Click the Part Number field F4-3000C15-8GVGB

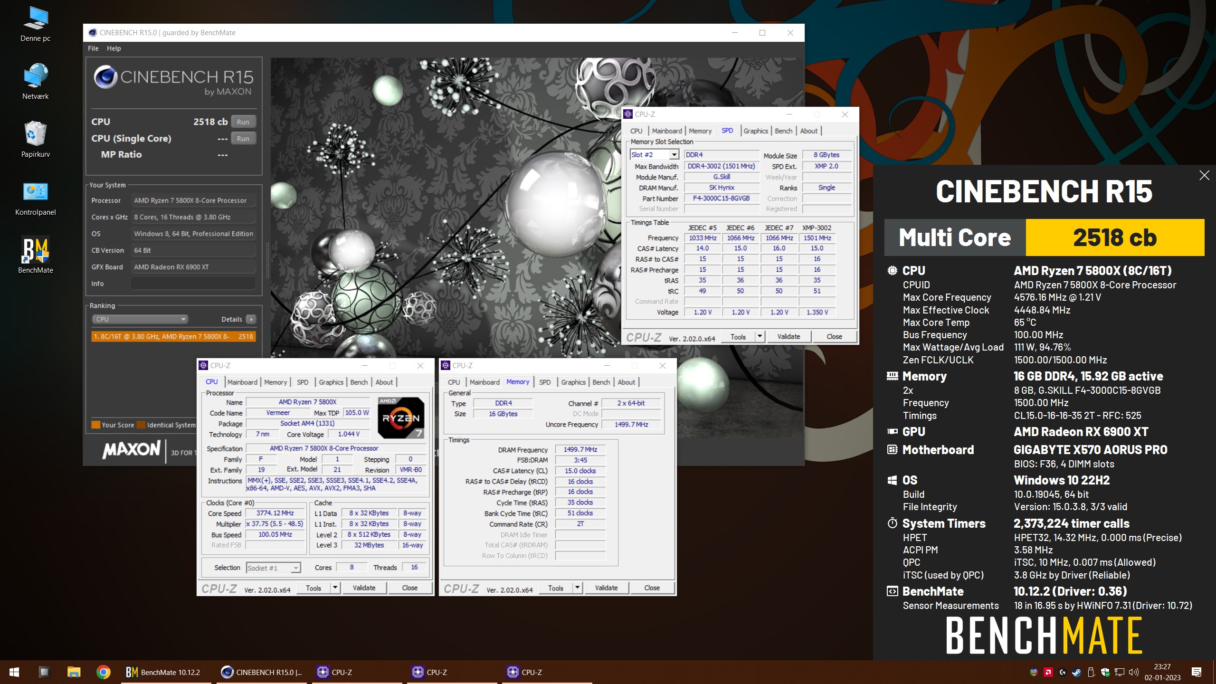click(721, 199)
